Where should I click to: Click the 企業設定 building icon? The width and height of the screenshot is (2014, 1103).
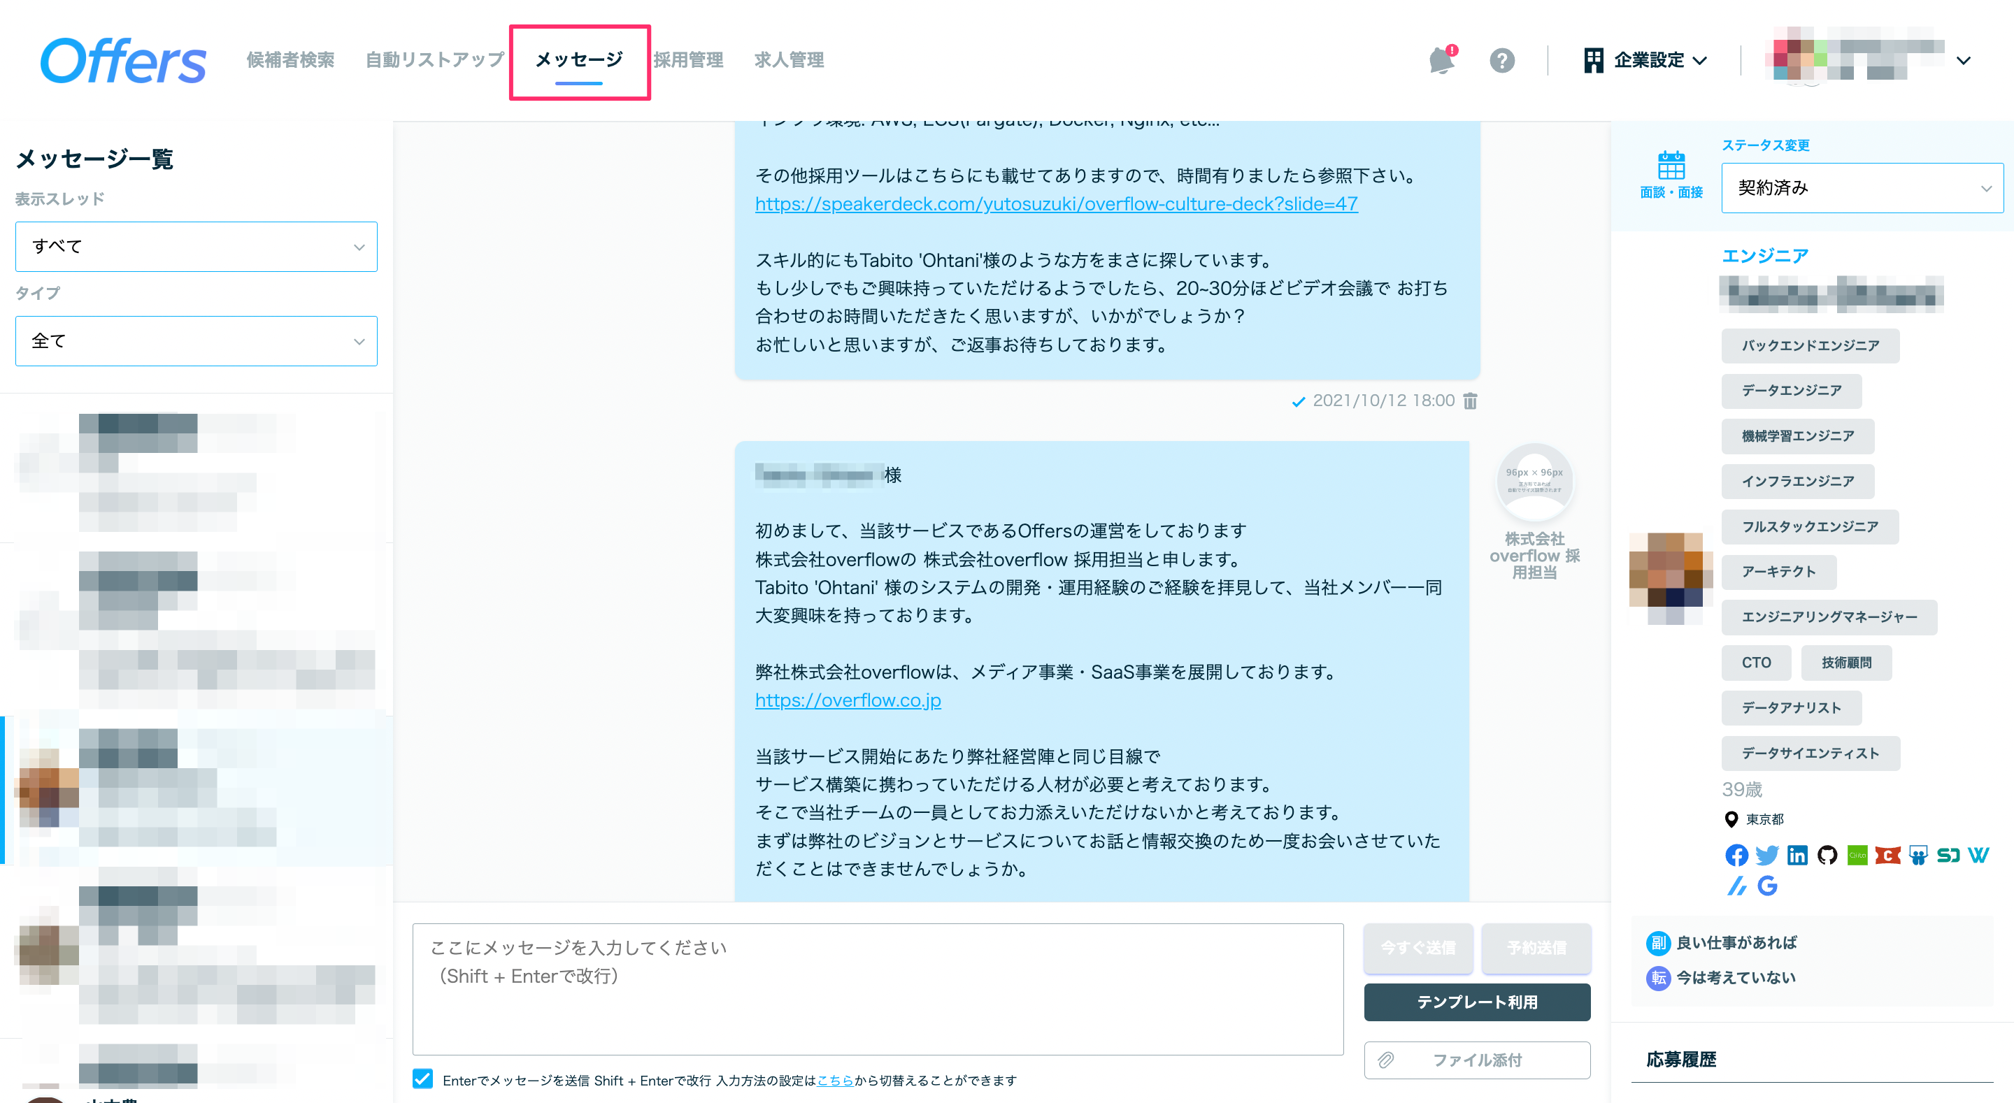(x=1592, y=60)
